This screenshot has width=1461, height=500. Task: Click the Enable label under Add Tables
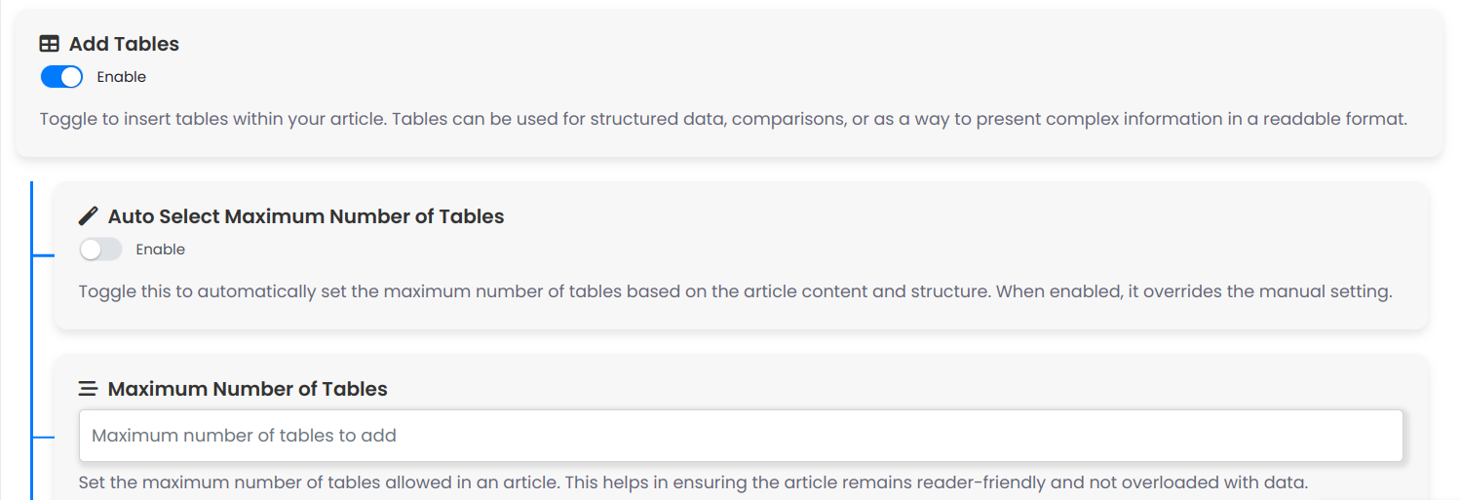coord(122,77)
